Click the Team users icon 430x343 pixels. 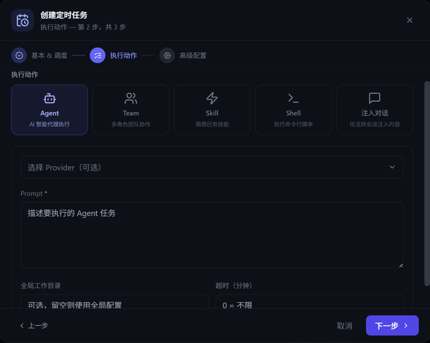(131, 98)
